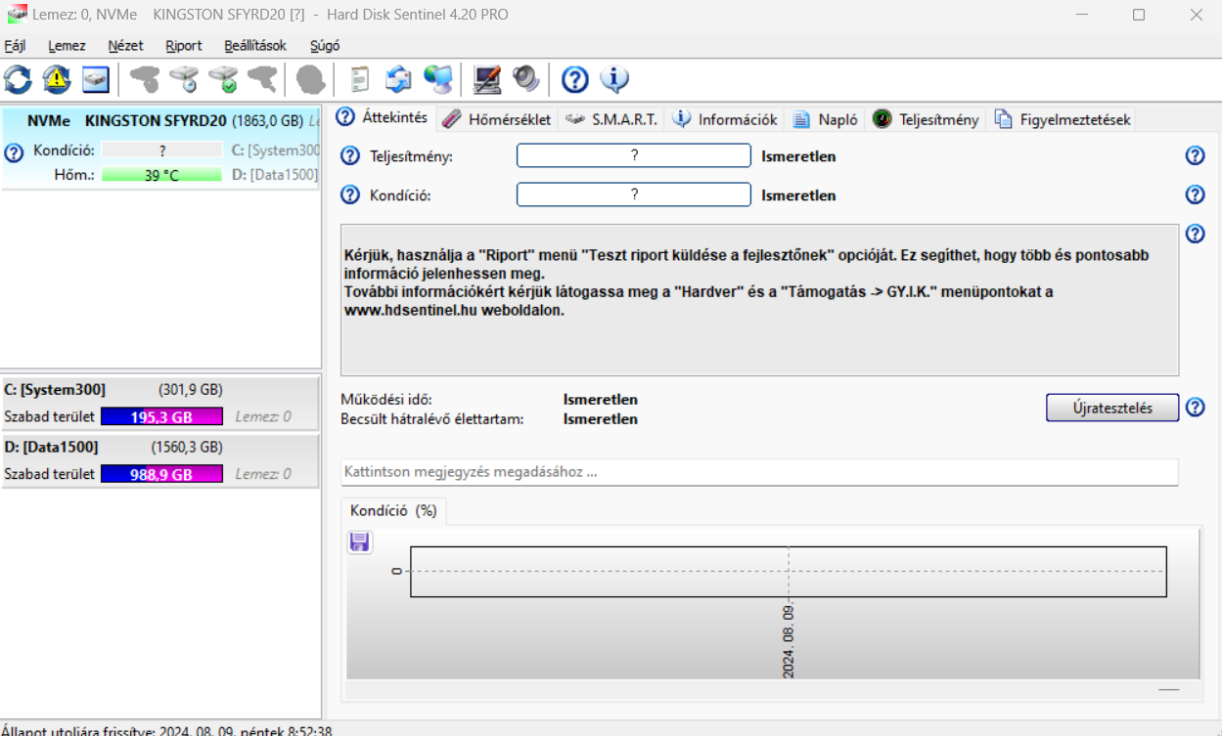Open the Riport menu
The width and height of the screenshot is (1222, 736).
(184, 46)
